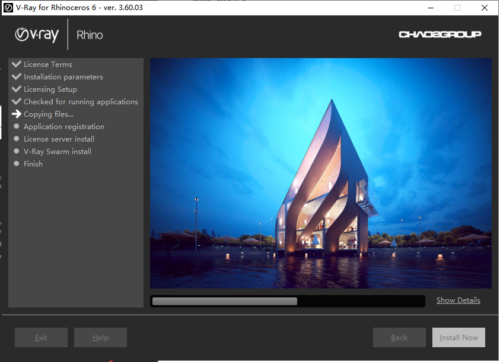Click the V-Ray Swarm install bullet icon
This screenshot has height=362, width=500.
point(16,151)
